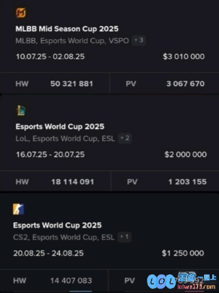Select the CS2, Esports World Cup, ESL tags
219x293 pixels.
click(x=64, y=238)
